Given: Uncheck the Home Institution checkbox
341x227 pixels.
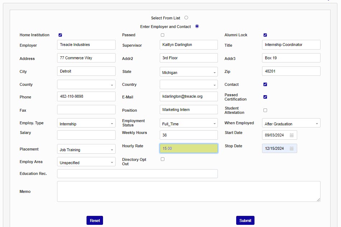Looking at the screenshot, I should pos(60,35).
